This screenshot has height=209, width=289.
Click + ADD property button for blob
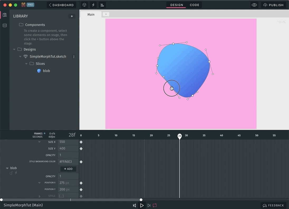[68, 169]
